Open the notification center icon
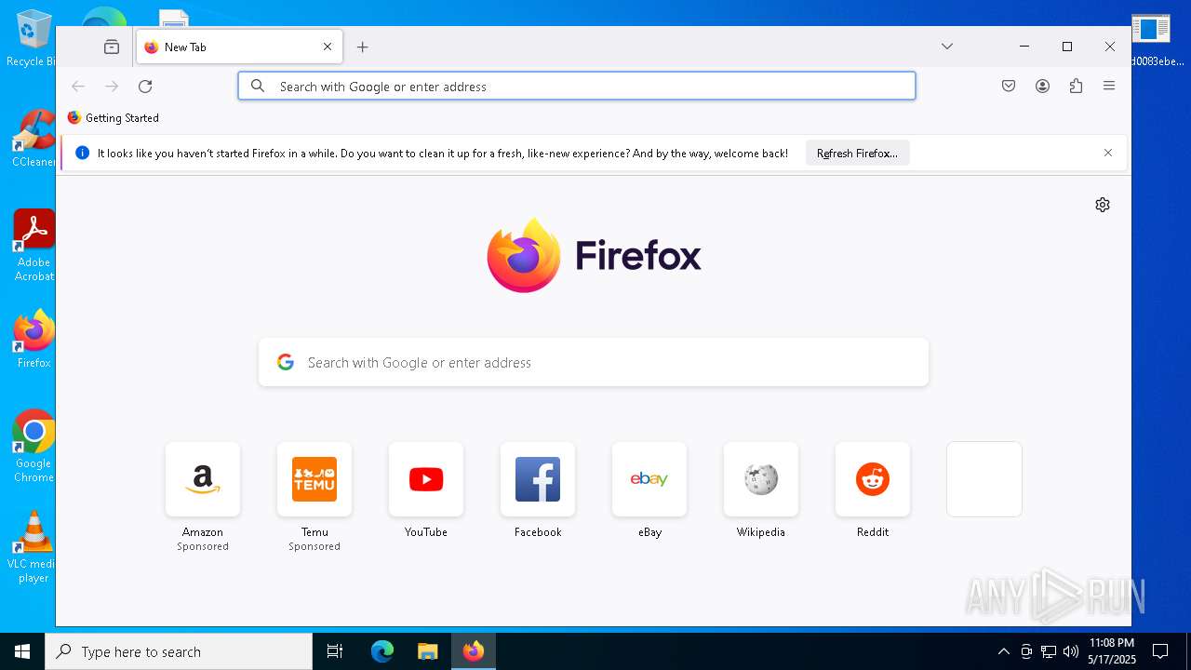The image size is (1191, 670). (1160, 651)
